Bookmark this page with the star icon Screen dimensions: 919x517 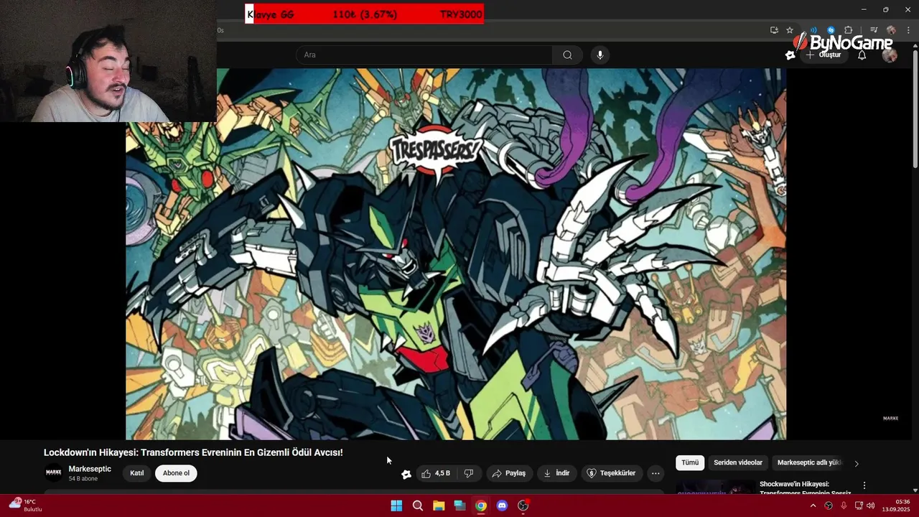pos(790,30)
